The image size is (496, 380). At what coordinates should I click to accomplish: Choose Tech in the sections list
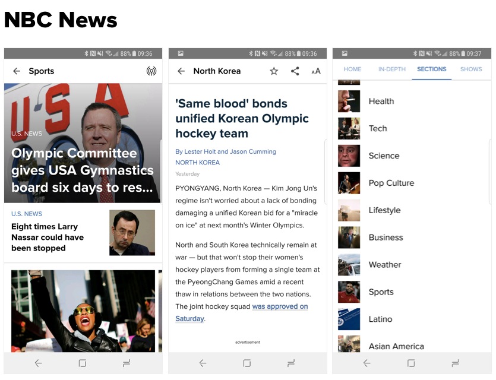point(378,128)
